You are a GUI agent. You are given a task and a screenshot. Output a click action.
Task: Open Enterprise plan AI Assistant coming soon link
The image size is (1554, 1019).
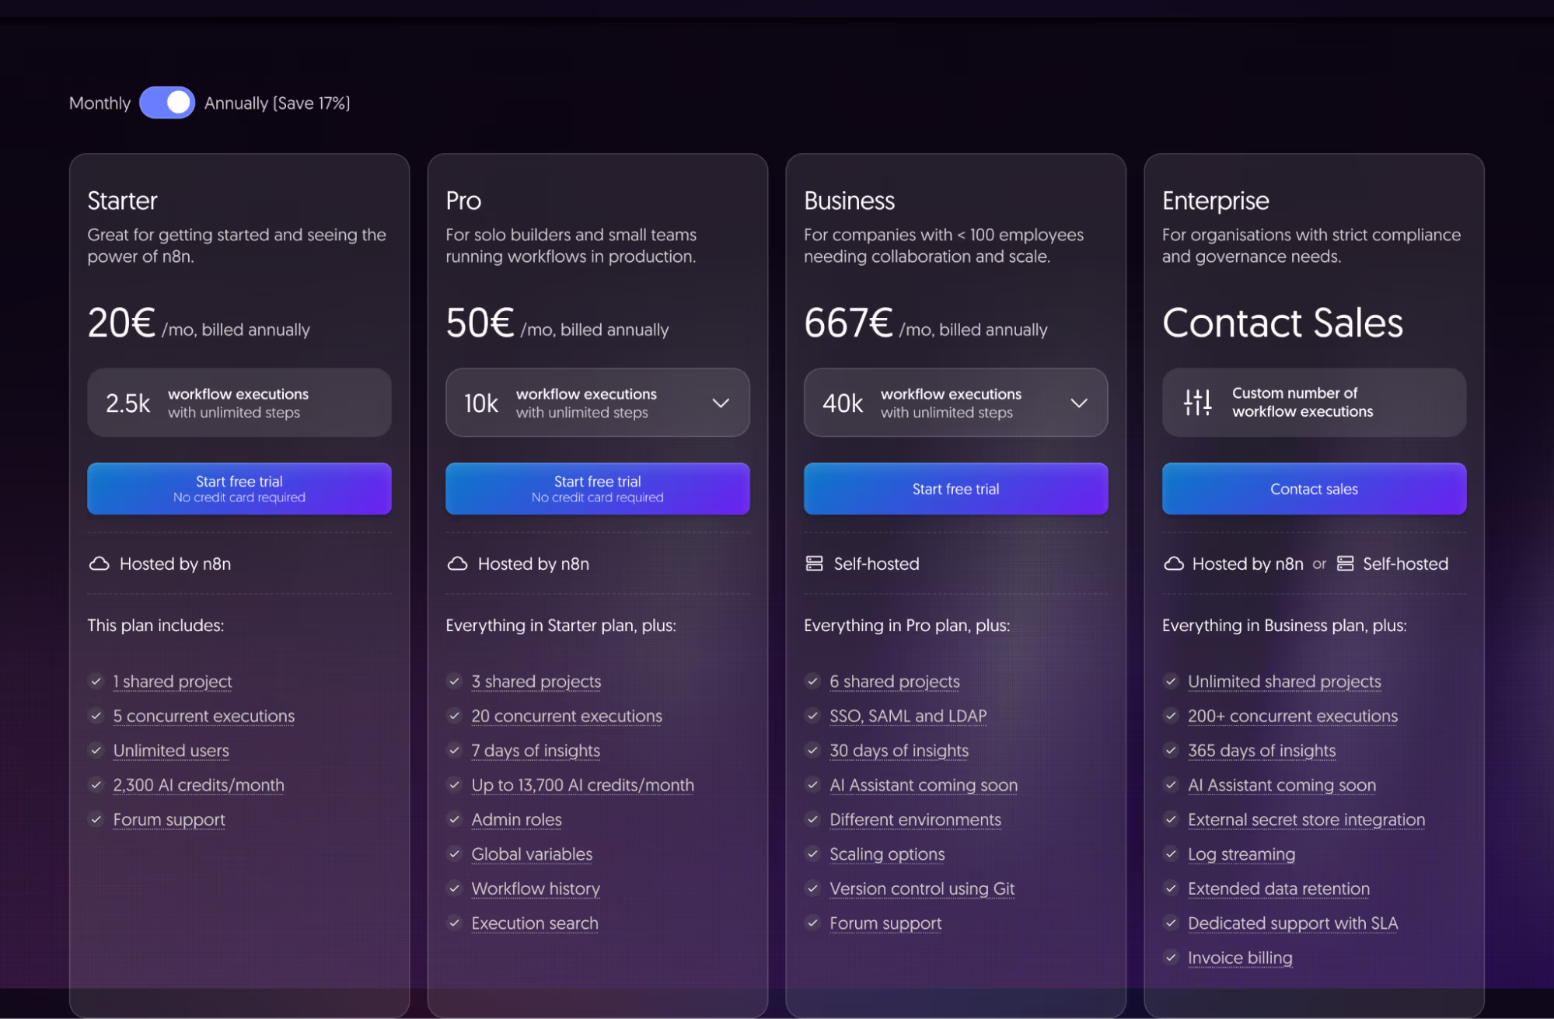point(1282,785)
